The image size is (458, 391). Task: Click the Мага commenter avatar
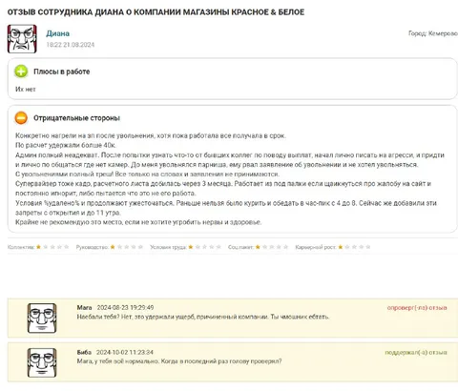tap(42, 318)
